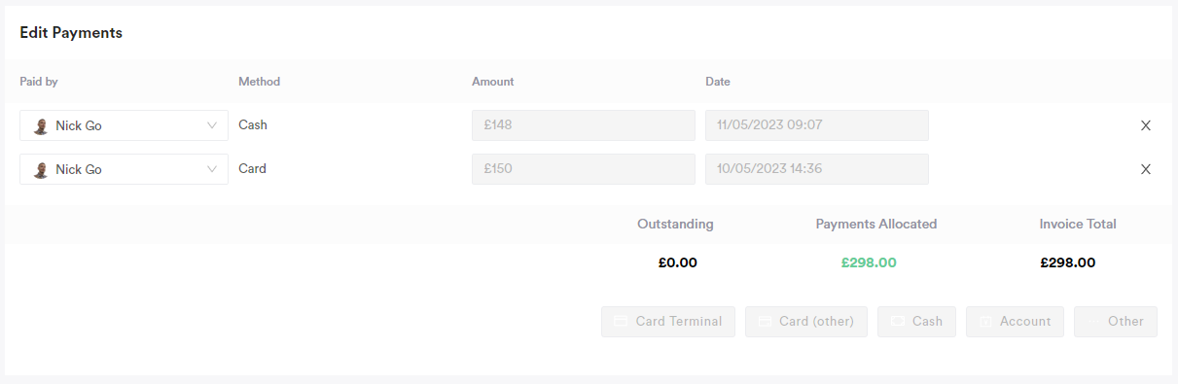Click the green £298.00 Payments Allocated value
Image resolution: width=1178 pixels, height=384 pixels.
[870, 262]
